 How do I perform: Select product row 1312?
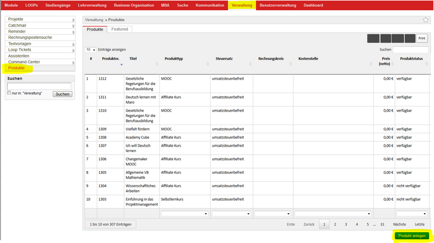click(257, 84)
